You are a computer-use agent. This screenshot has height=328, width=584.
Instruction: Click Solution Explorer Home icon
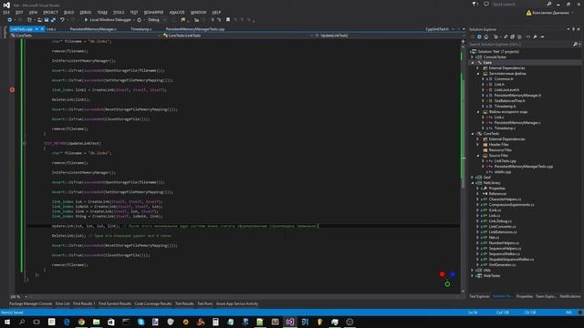point(486,36)
